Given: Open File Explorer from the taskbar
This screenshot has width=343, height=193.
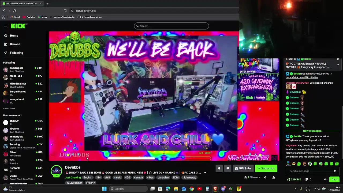Looking at the screenshot, I should coord(176,189).
